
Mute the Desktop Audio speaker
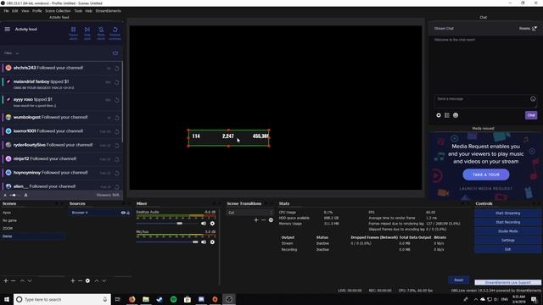point(204,224)
